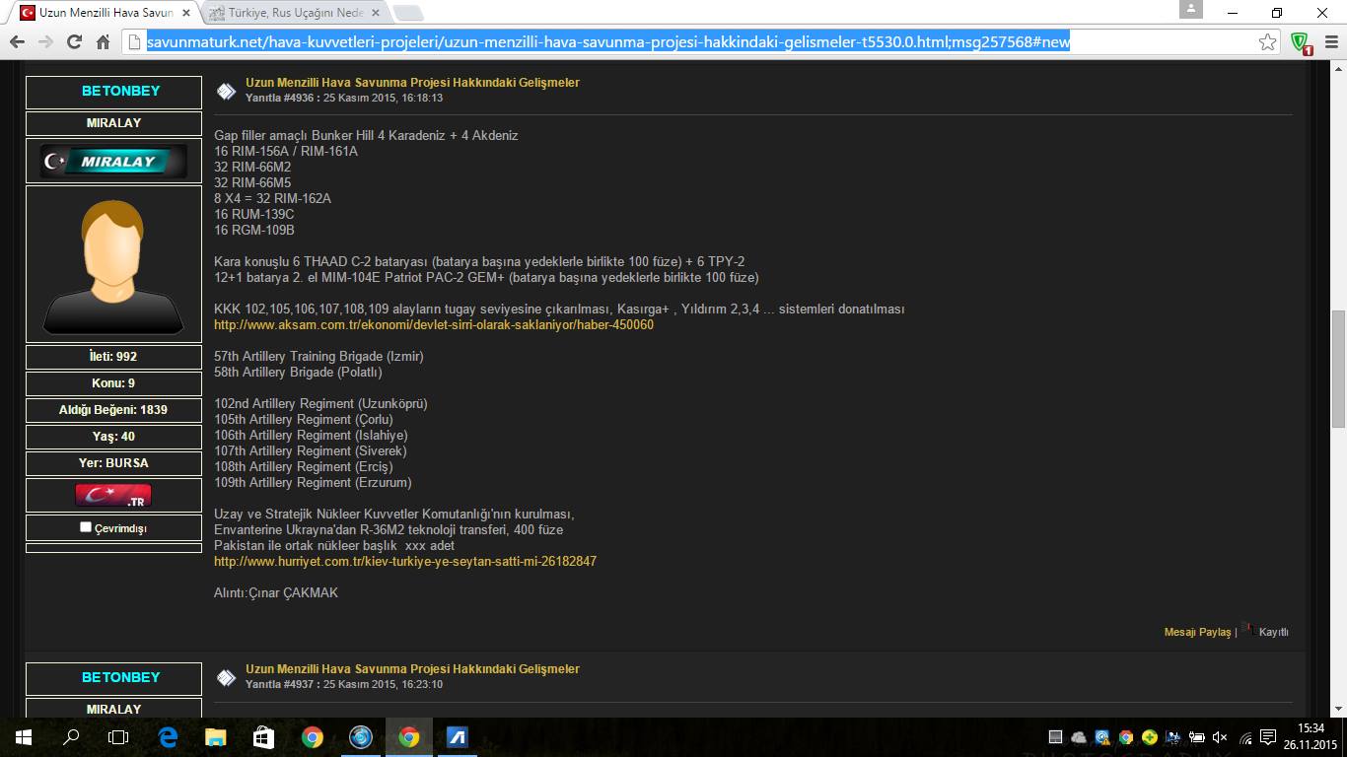
Task: Close the 'Türkiye, Rus Uçağını Nede' tab
Action: [x=377, y=13]
